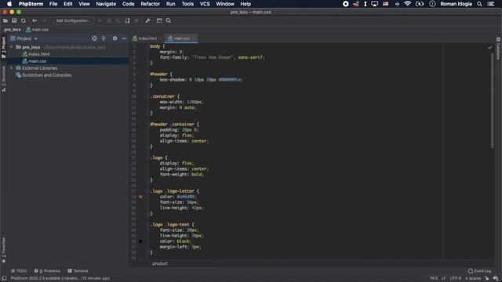Toggle the Project tool window from the left strip
502x282 pixels.
3,47
